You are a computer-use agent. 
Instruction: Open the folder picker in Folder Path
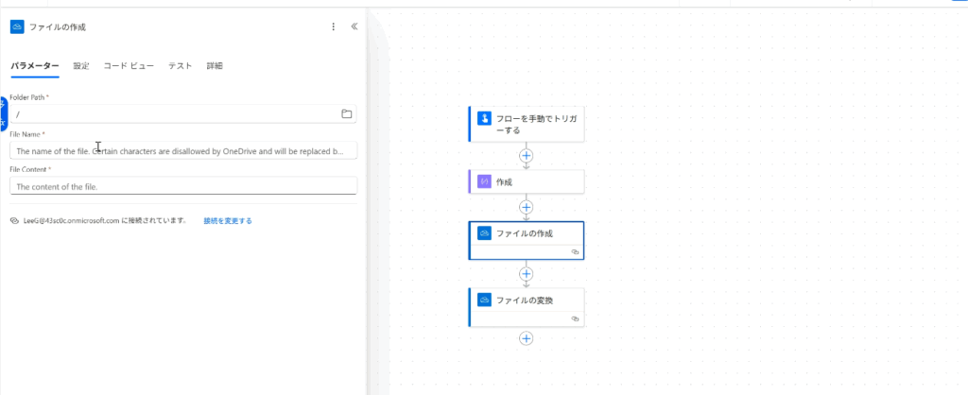(x=347, y=114)
